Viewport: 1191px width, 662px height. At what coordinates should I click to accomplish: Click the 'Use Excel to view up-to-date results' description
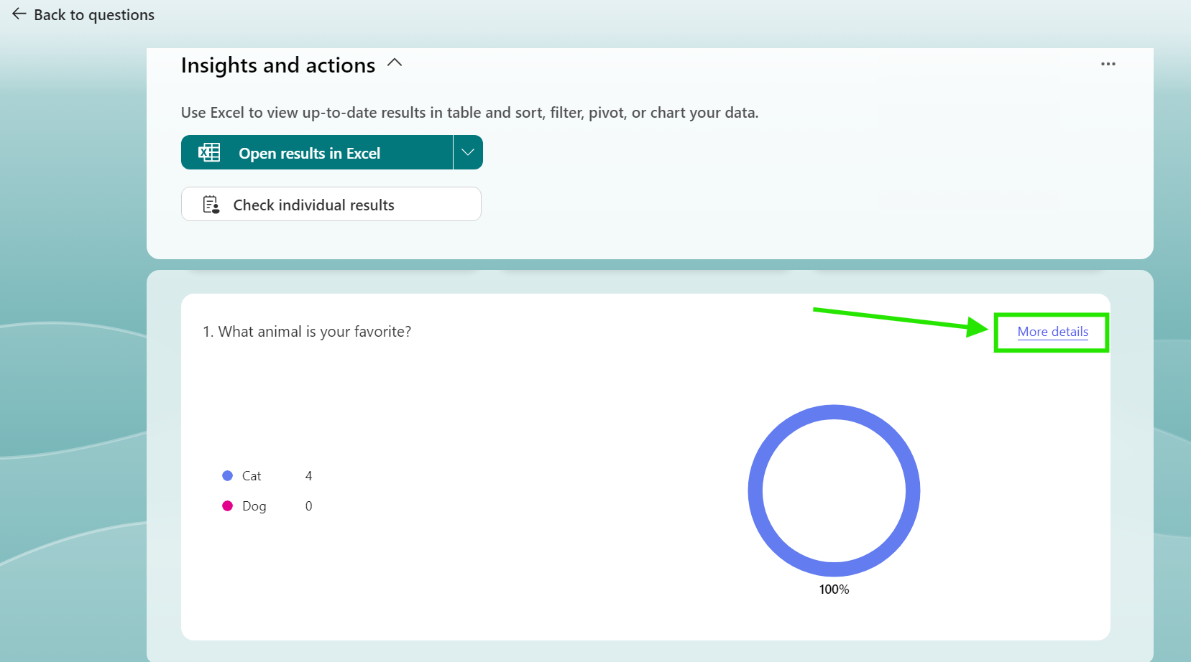pos(470,113)
